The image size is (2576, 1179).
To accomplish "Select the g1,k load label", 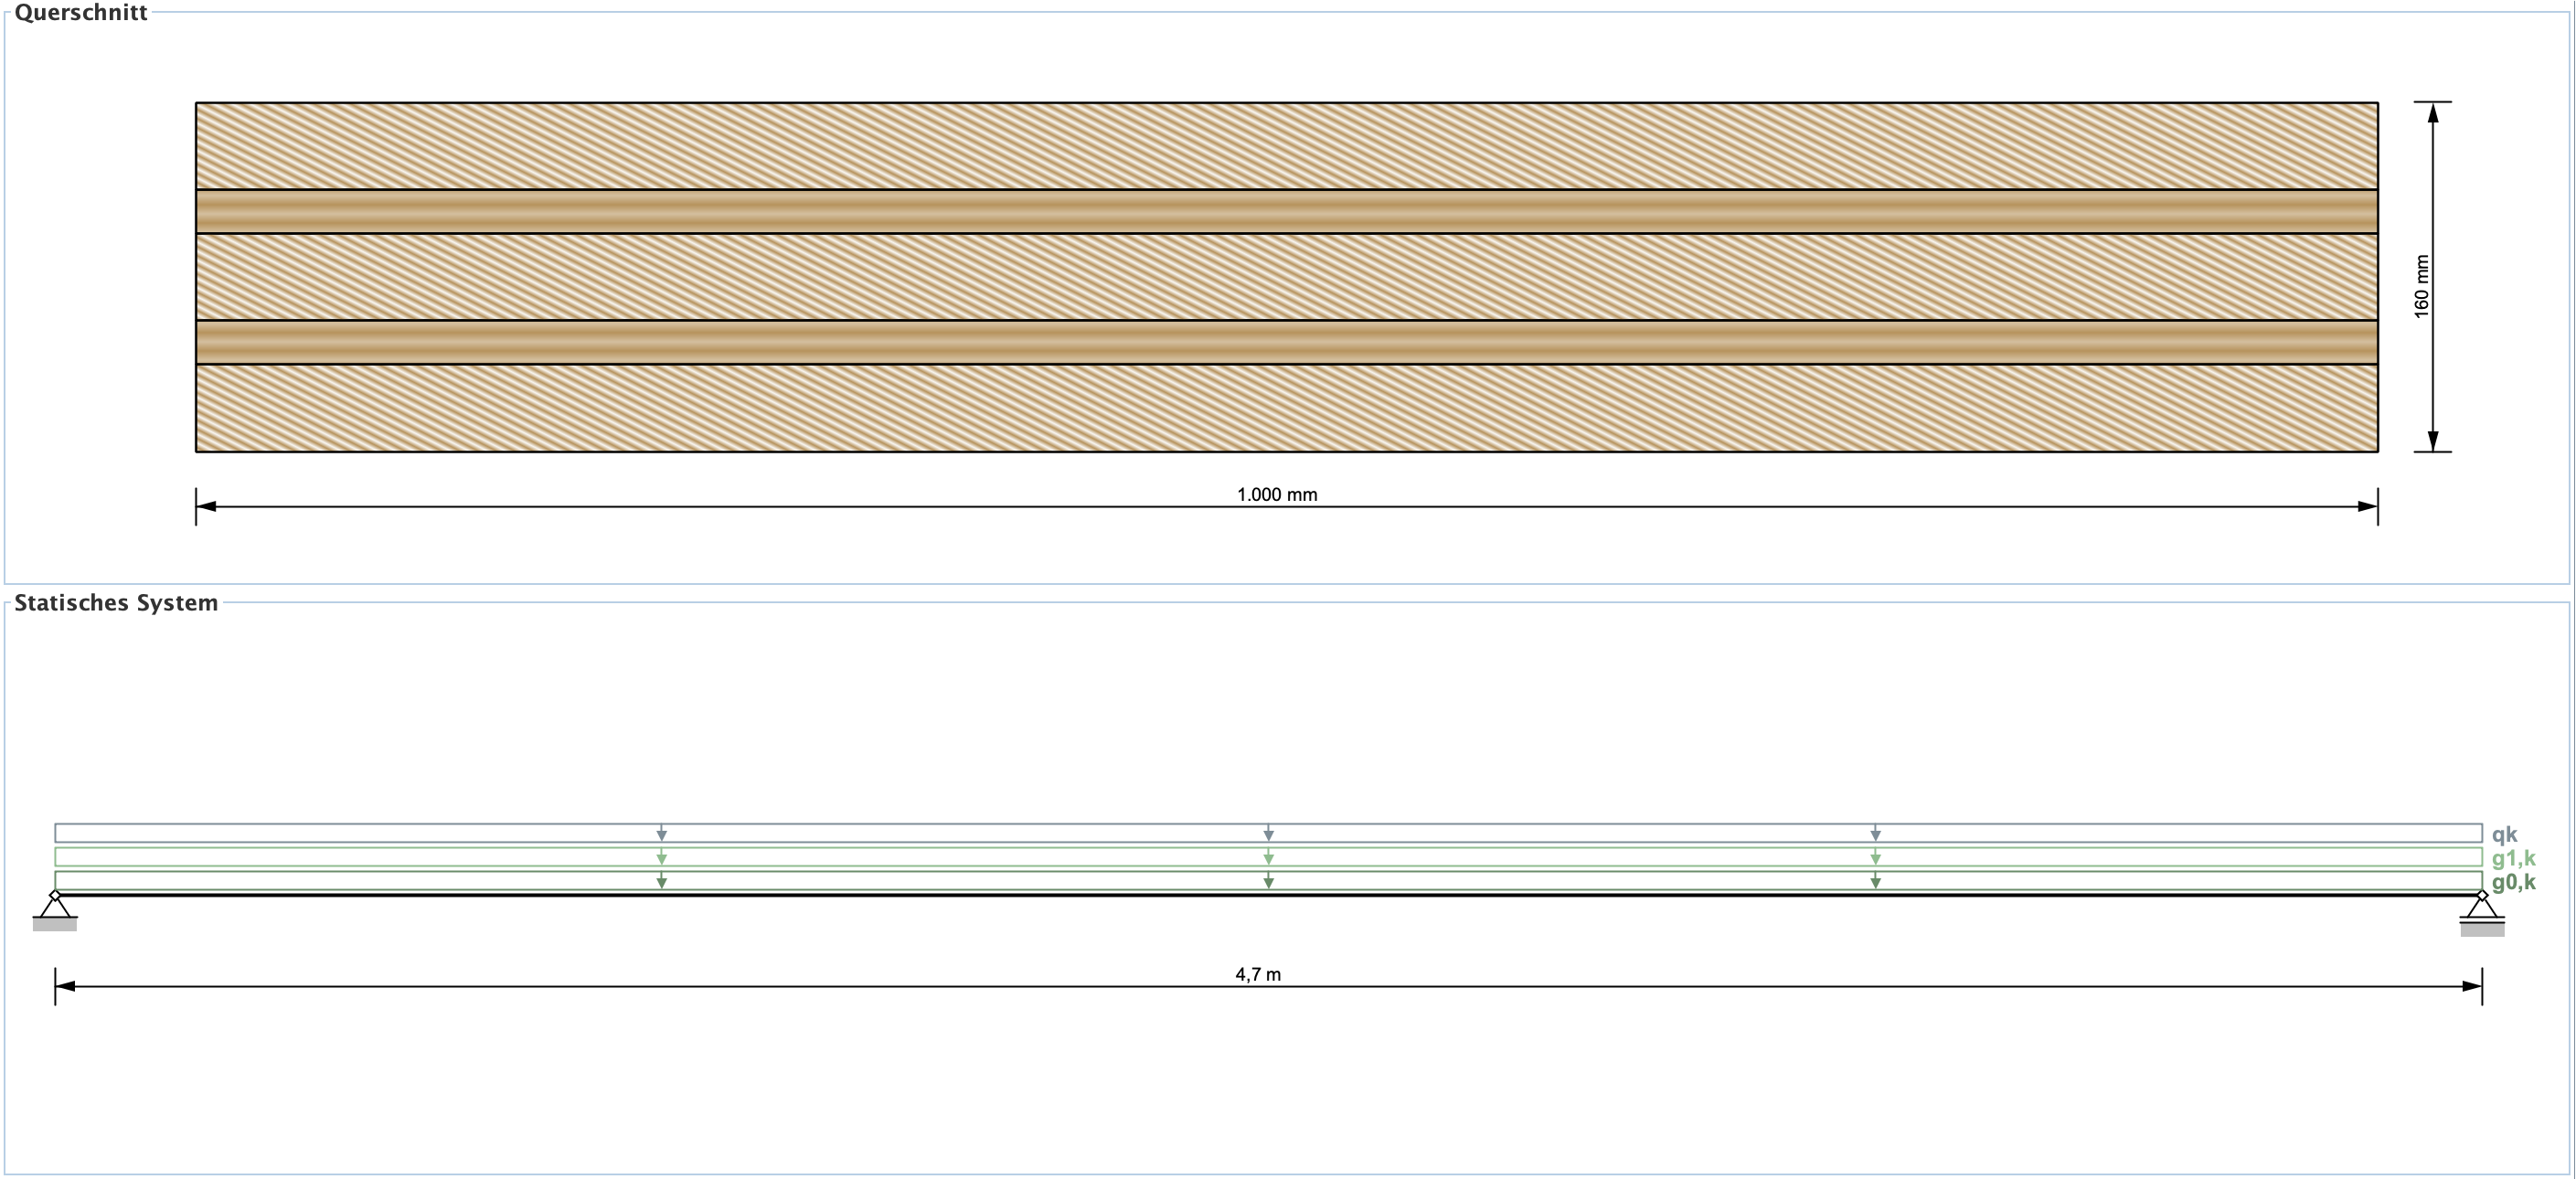I will point(2513,858).
